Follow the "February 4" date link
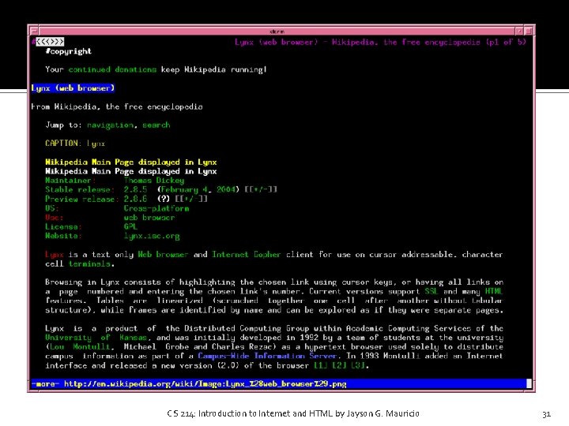Image resolution: width=569 pixels, height=426 pixels. pos(184,189)
